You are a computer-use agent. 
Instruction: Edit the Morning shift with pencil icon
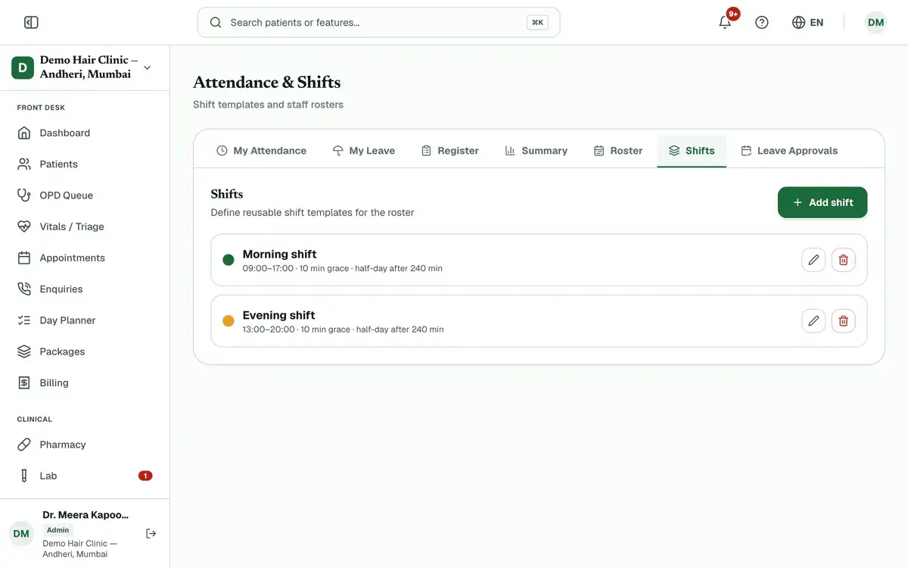click(x=813, y=260)
